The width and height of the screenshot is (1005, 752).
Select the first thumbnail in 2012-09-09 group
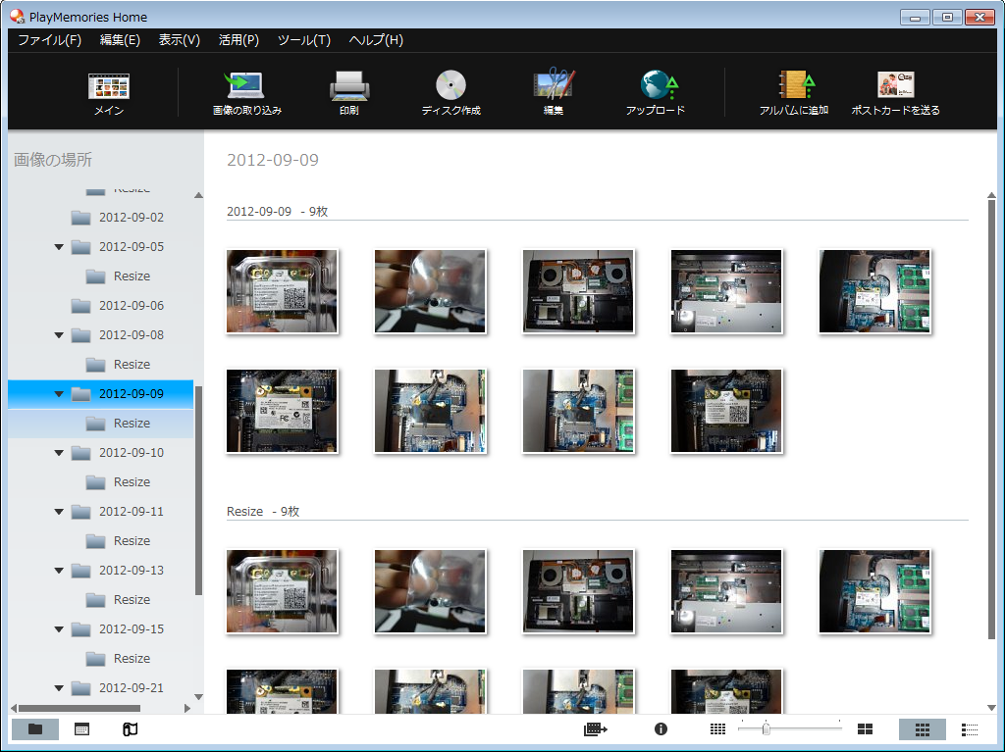pos(282,291)
